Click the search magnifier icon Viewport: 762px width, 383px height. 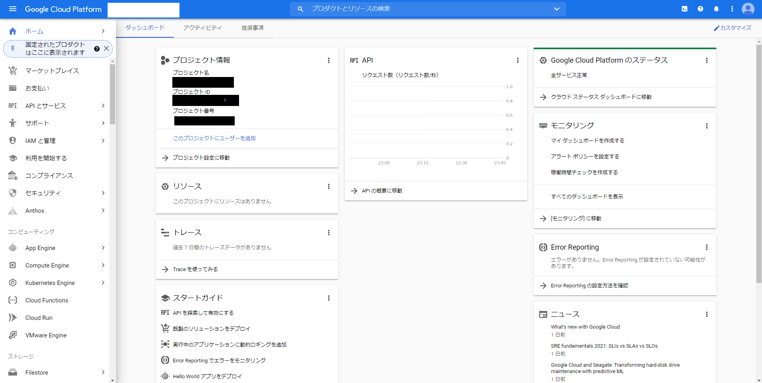click(x=301, y=9)
